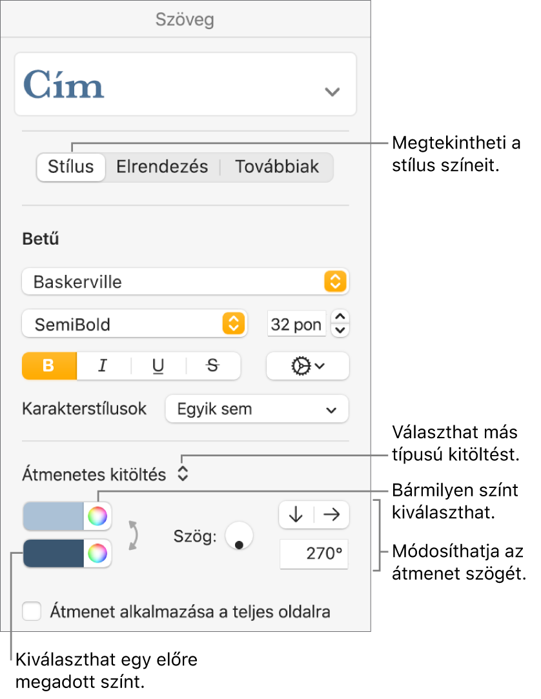Image resolution: width=541 pixels, height=699 pixels.
Task: Open the Baskerville font dropdown
Action: tap(185, 282)
